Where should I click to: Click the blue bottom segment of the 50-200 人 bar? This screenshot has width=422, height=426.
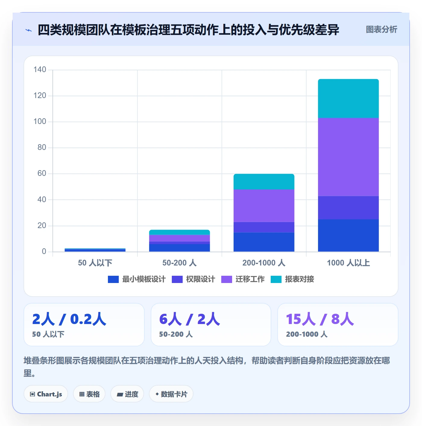pyautogui.click(x=180, y=248)
